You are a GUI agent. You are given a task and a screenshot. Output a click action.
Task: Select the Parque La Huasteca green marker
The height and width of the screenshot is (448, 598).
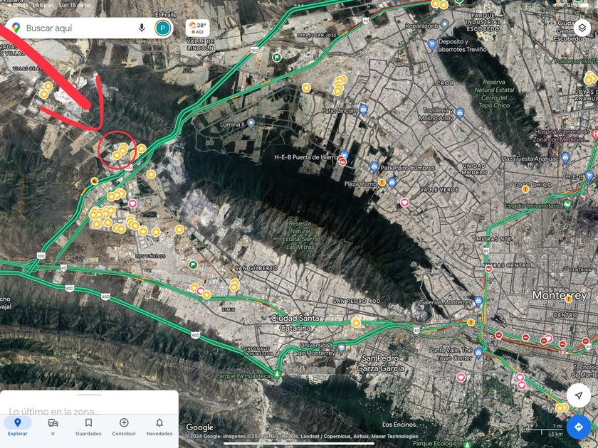tap(277, 375)
